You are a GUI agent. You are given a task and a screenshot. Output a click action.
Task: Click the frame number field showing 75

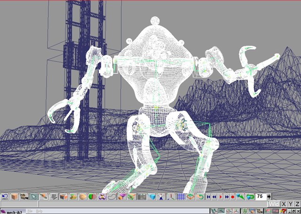[260, 197]
